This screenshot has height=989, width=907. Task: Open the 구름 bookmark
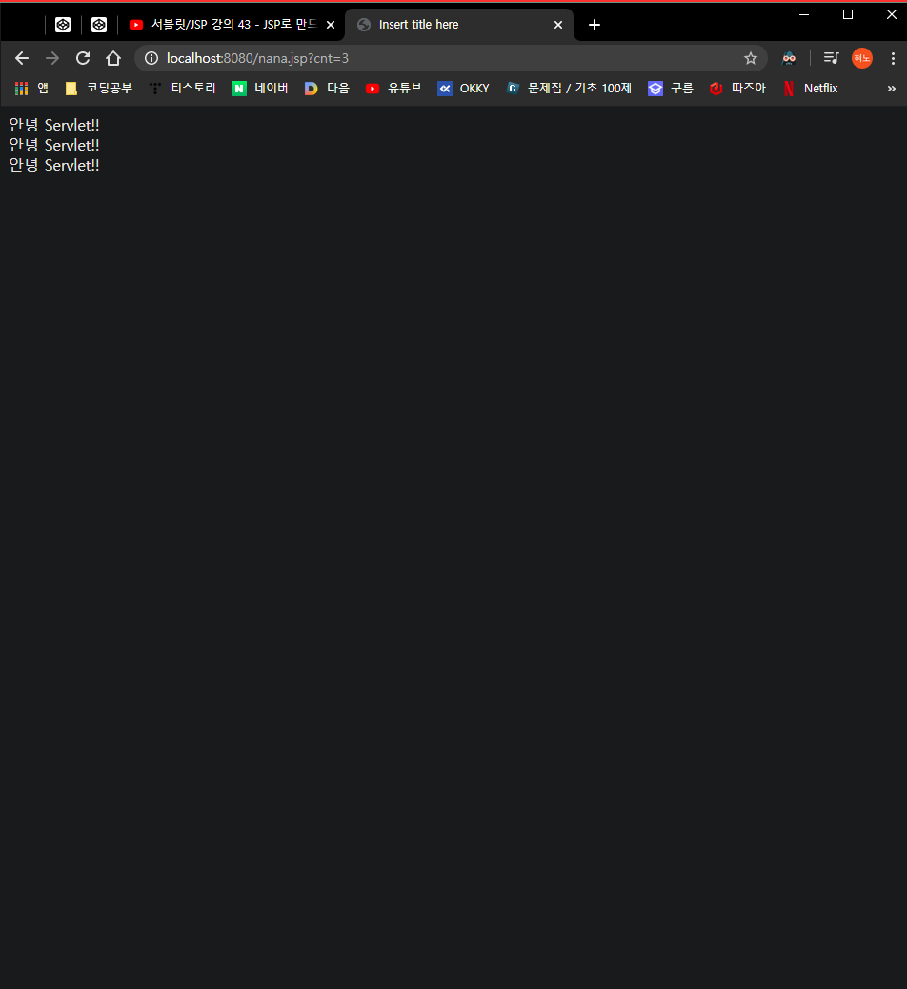(x=671, y=89)
